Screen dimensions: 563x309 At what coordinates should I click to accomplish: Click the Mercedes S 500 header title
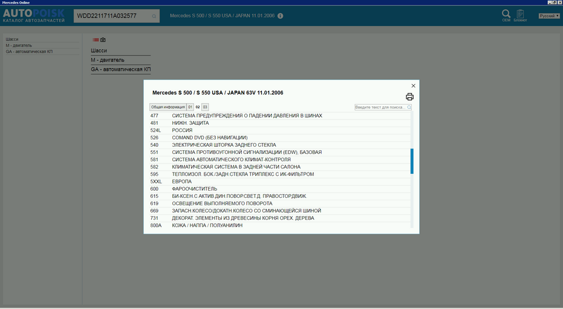pos(222,16)
